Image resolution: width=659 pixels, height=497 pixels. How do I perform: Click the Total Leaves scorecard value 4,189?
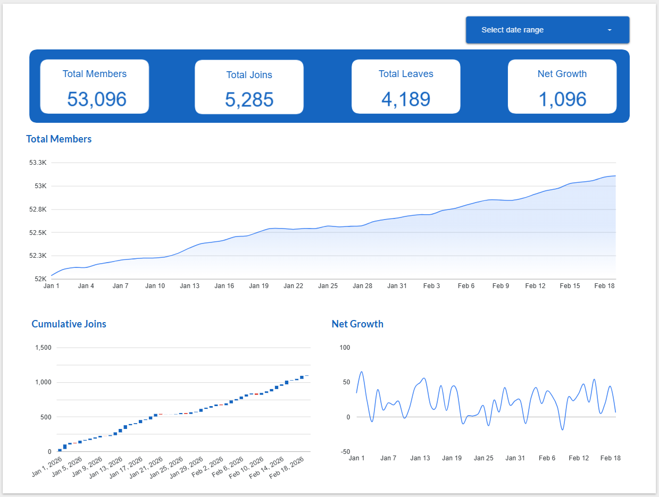(406, 99)
